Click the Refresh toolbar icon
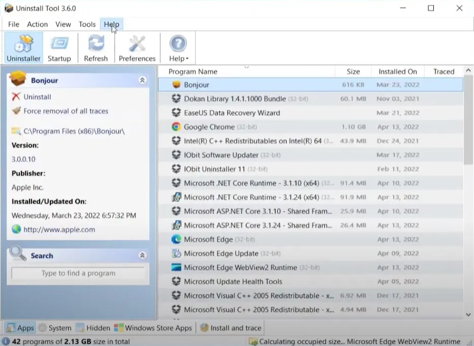Image resolution: width=474 pixels, height=346 pixels. tap(96, 48)
